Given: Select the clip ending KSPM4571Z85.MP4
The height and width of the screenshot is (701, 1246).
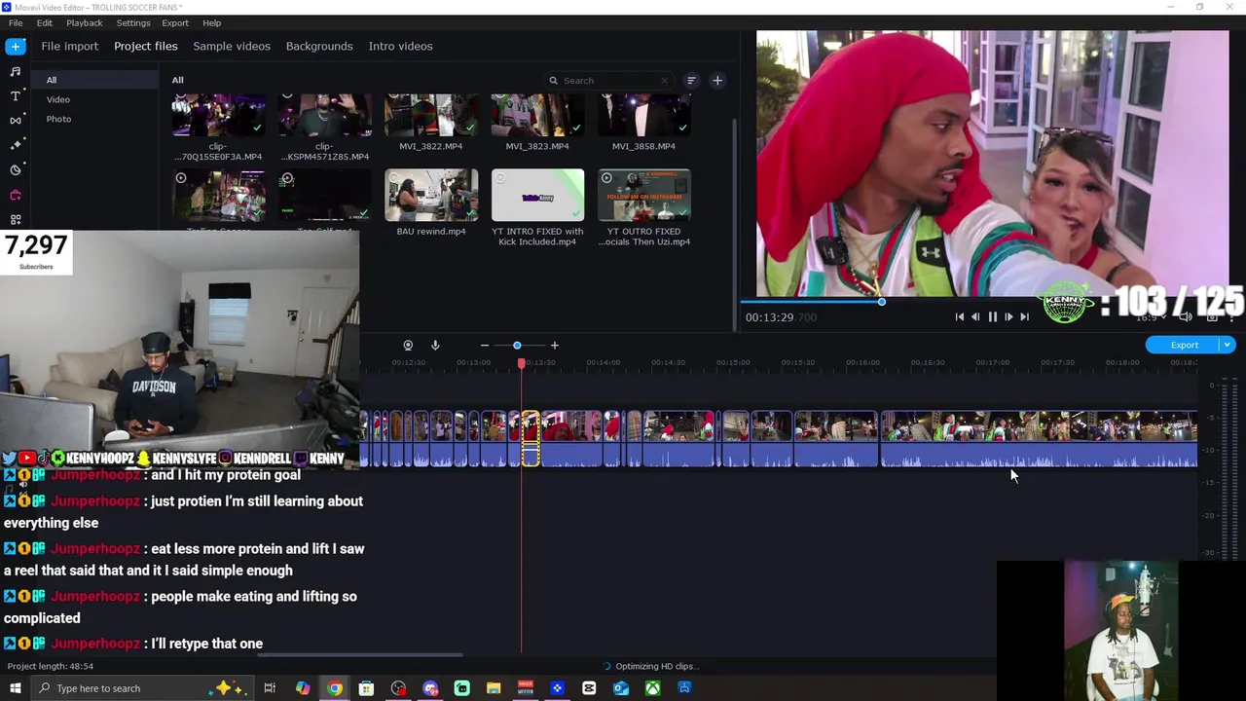Looking at the screenshot, I should (325, 116).
